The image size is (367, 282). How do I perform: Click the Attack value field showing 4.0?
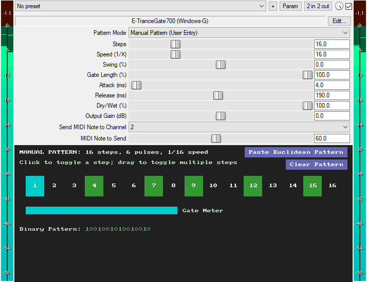click(332, 85)
